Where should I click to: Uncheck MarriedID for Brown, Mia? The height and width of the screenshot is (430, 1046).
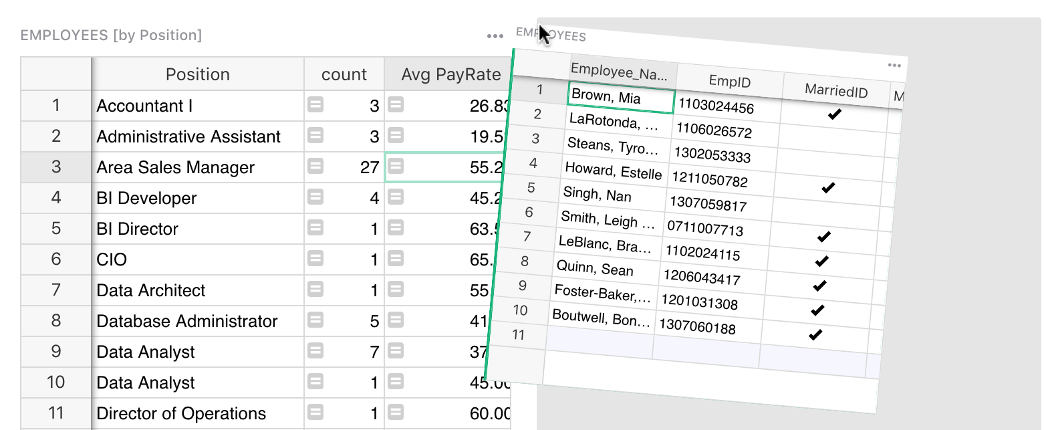tap(834, 114)
